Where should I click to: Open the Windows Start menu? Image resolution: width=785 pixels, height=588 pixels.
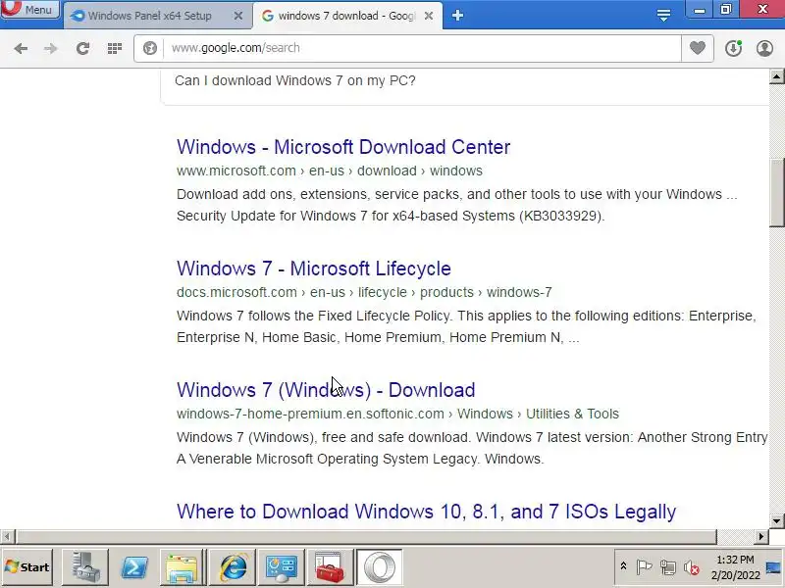pyautogui.click(x=27, y=567)
